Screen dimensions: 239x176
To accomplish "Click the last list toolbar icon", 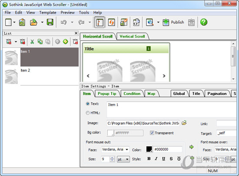I will [75, 41].
